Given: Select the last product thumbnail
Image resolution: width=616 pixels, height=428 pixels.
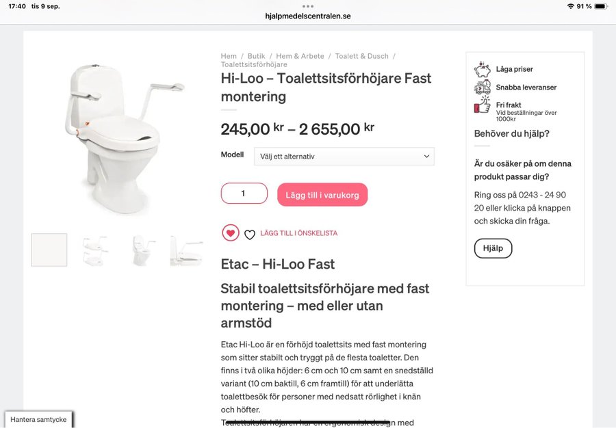Looking at the screenshot, I should [x=186, y=250].
